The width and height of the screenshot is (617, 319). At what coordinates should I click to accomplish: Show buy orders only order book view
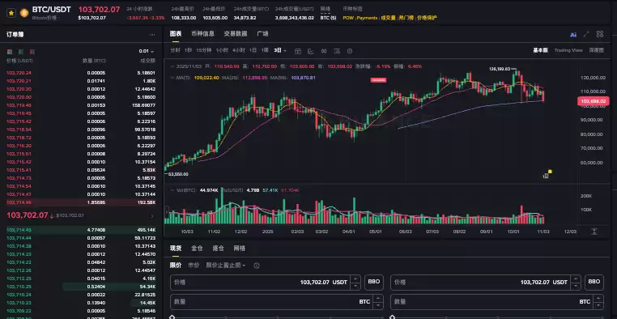[21, 52]
